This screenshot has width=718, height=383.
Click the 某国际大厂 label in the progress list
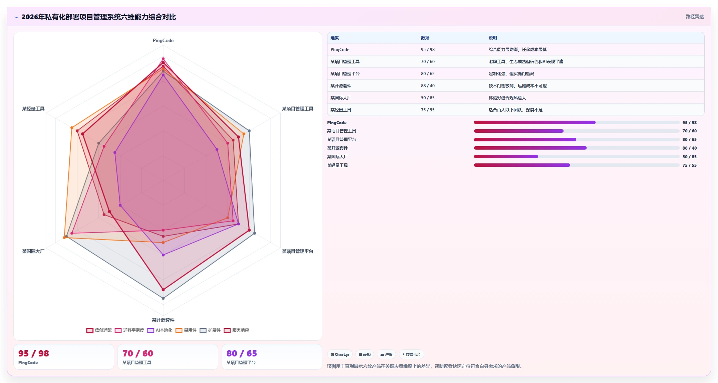pyautogui.click(x=337, y=157)
